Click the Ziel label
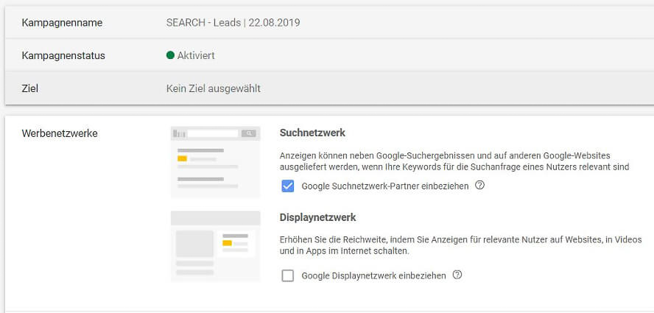The image size is (654, 313). (x=30, y=88)
